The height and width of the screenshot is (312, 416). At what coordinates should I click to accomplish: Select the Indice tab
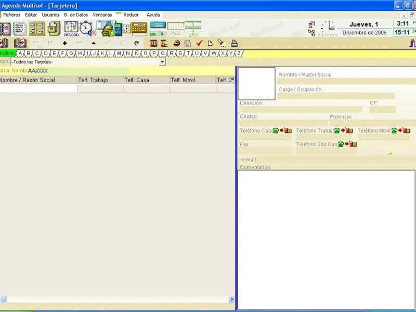7,54
